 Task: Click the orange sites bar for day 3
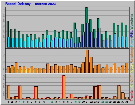16,68
